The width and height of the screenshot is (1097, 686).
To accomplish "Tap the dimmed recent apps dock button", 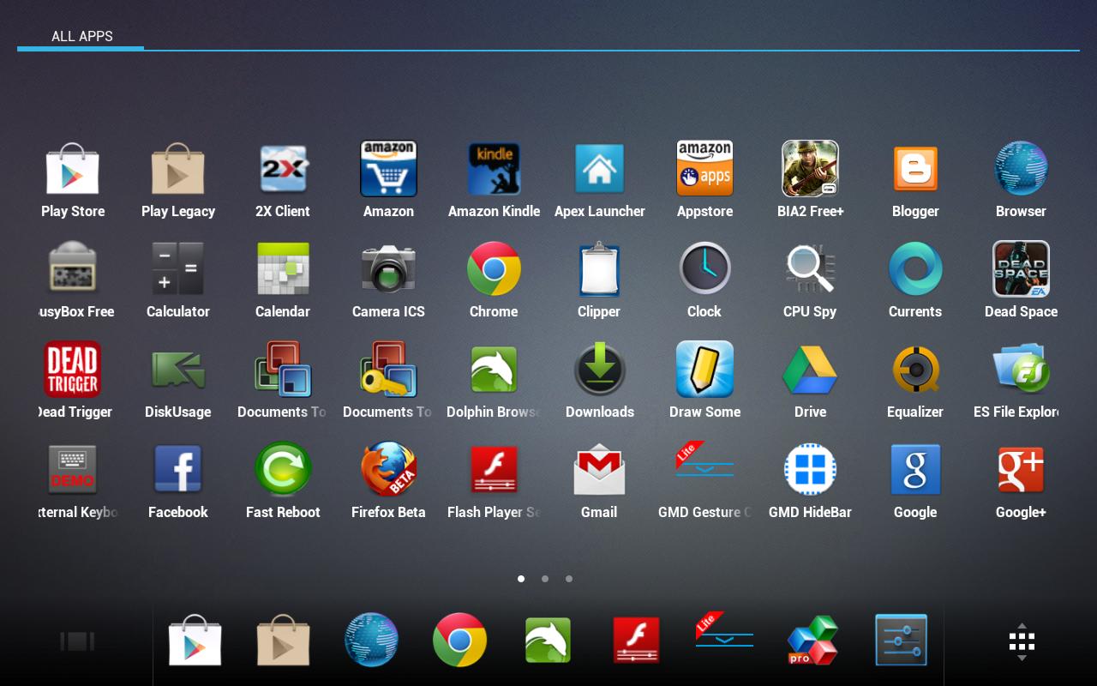I will 77,641.
